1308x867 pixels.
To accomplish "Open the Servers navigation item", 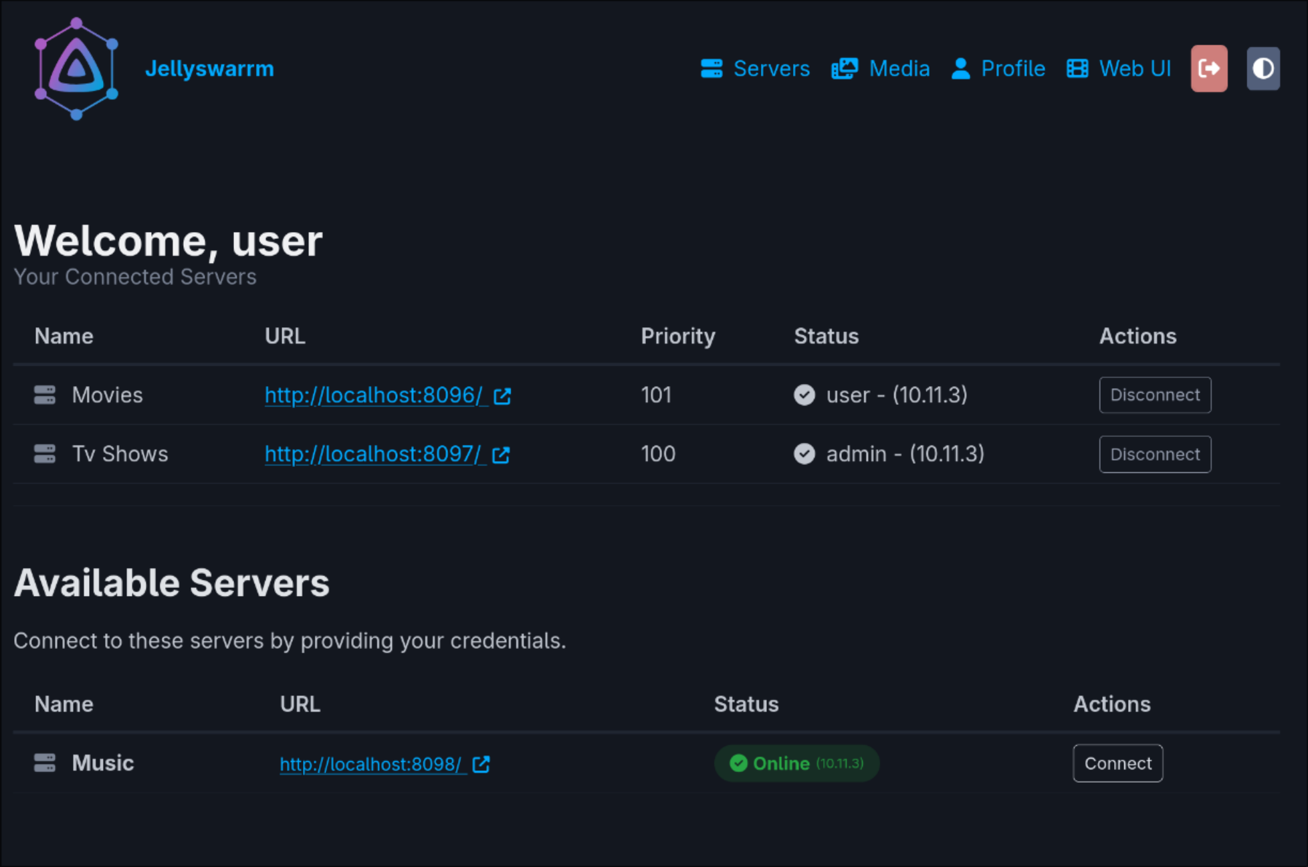I will click(756, 68).
